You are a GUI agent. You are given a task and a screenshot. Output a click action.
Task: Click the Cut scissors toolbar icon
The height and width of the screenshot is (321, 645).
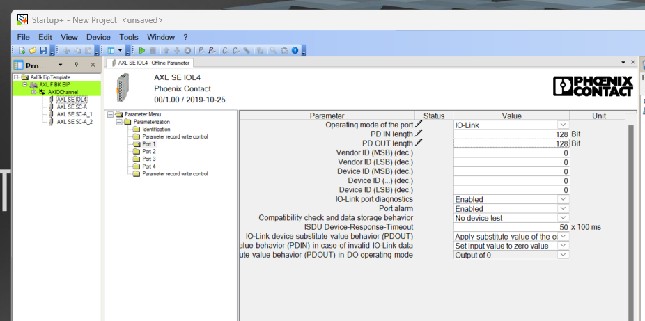click(x=66, y=51)
